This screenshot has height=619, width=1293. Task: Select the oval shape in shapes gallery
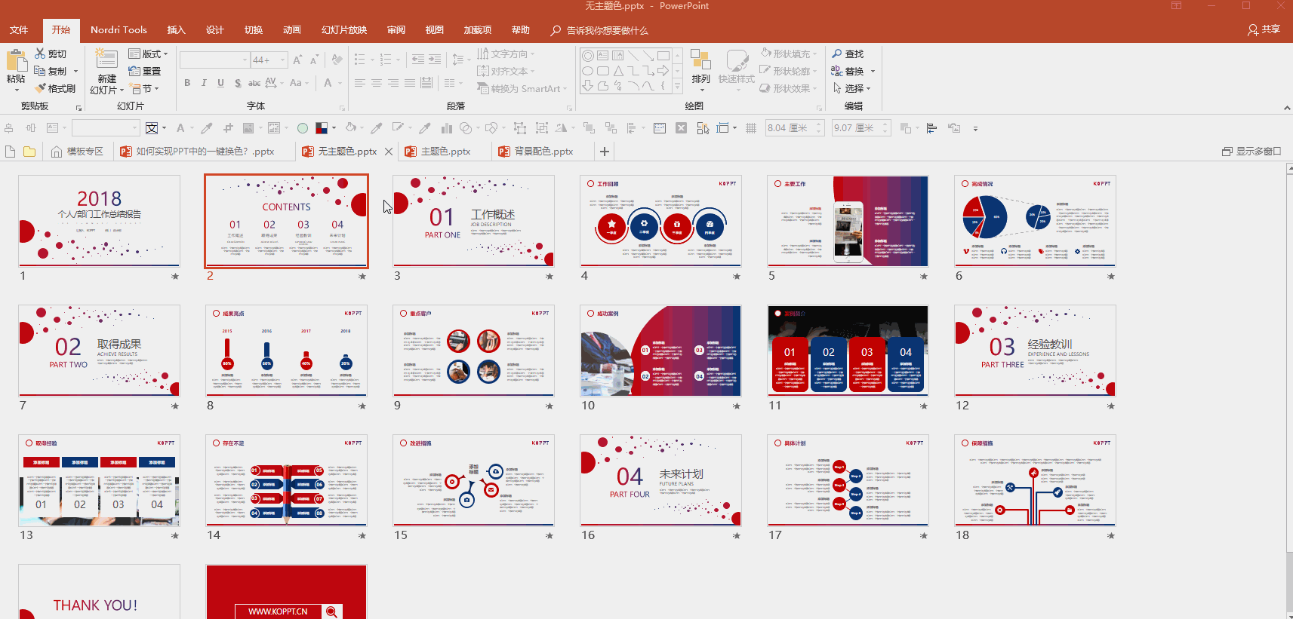(x=587, y=71)
